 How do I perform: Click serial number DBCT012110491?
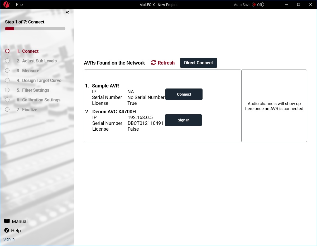[x=146, y=123]
